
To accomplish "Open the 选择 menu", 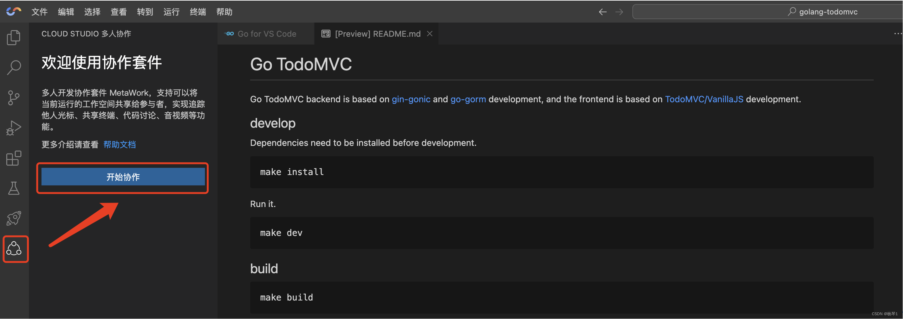I will pos(92,12).
